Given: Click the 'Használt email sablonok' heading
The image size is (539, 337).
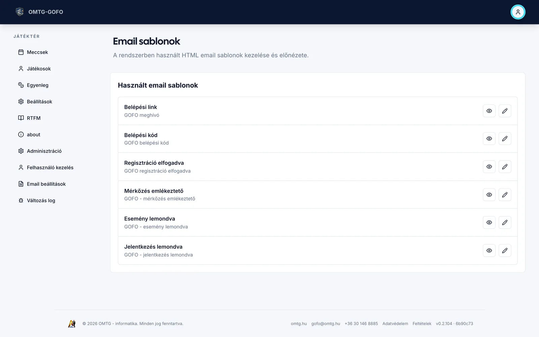Looking at the screenshot, I should (158, 85).
